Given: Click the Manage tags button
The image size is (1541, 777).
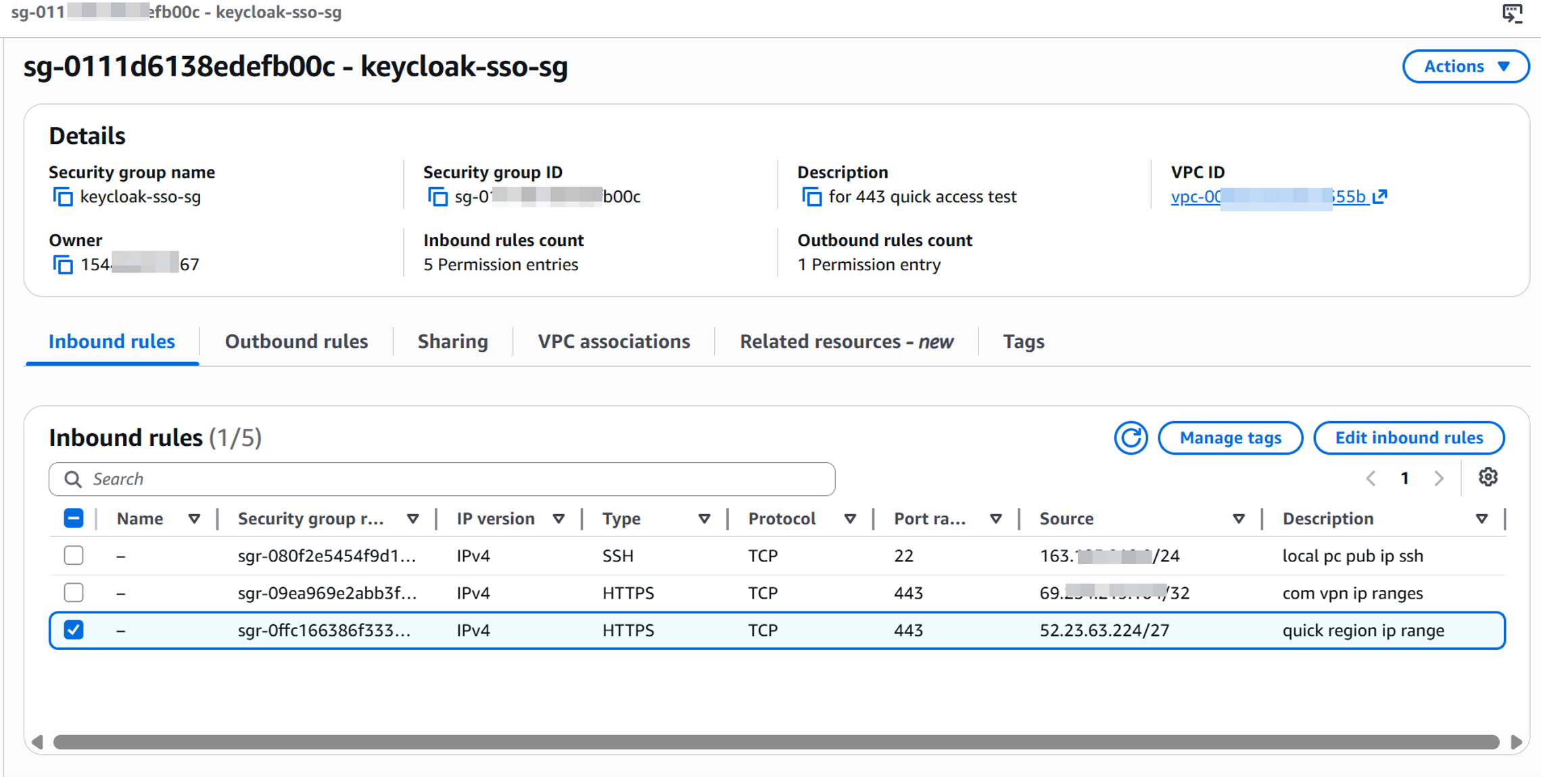Looking at the screenshot, I should tap(1231, 438).
